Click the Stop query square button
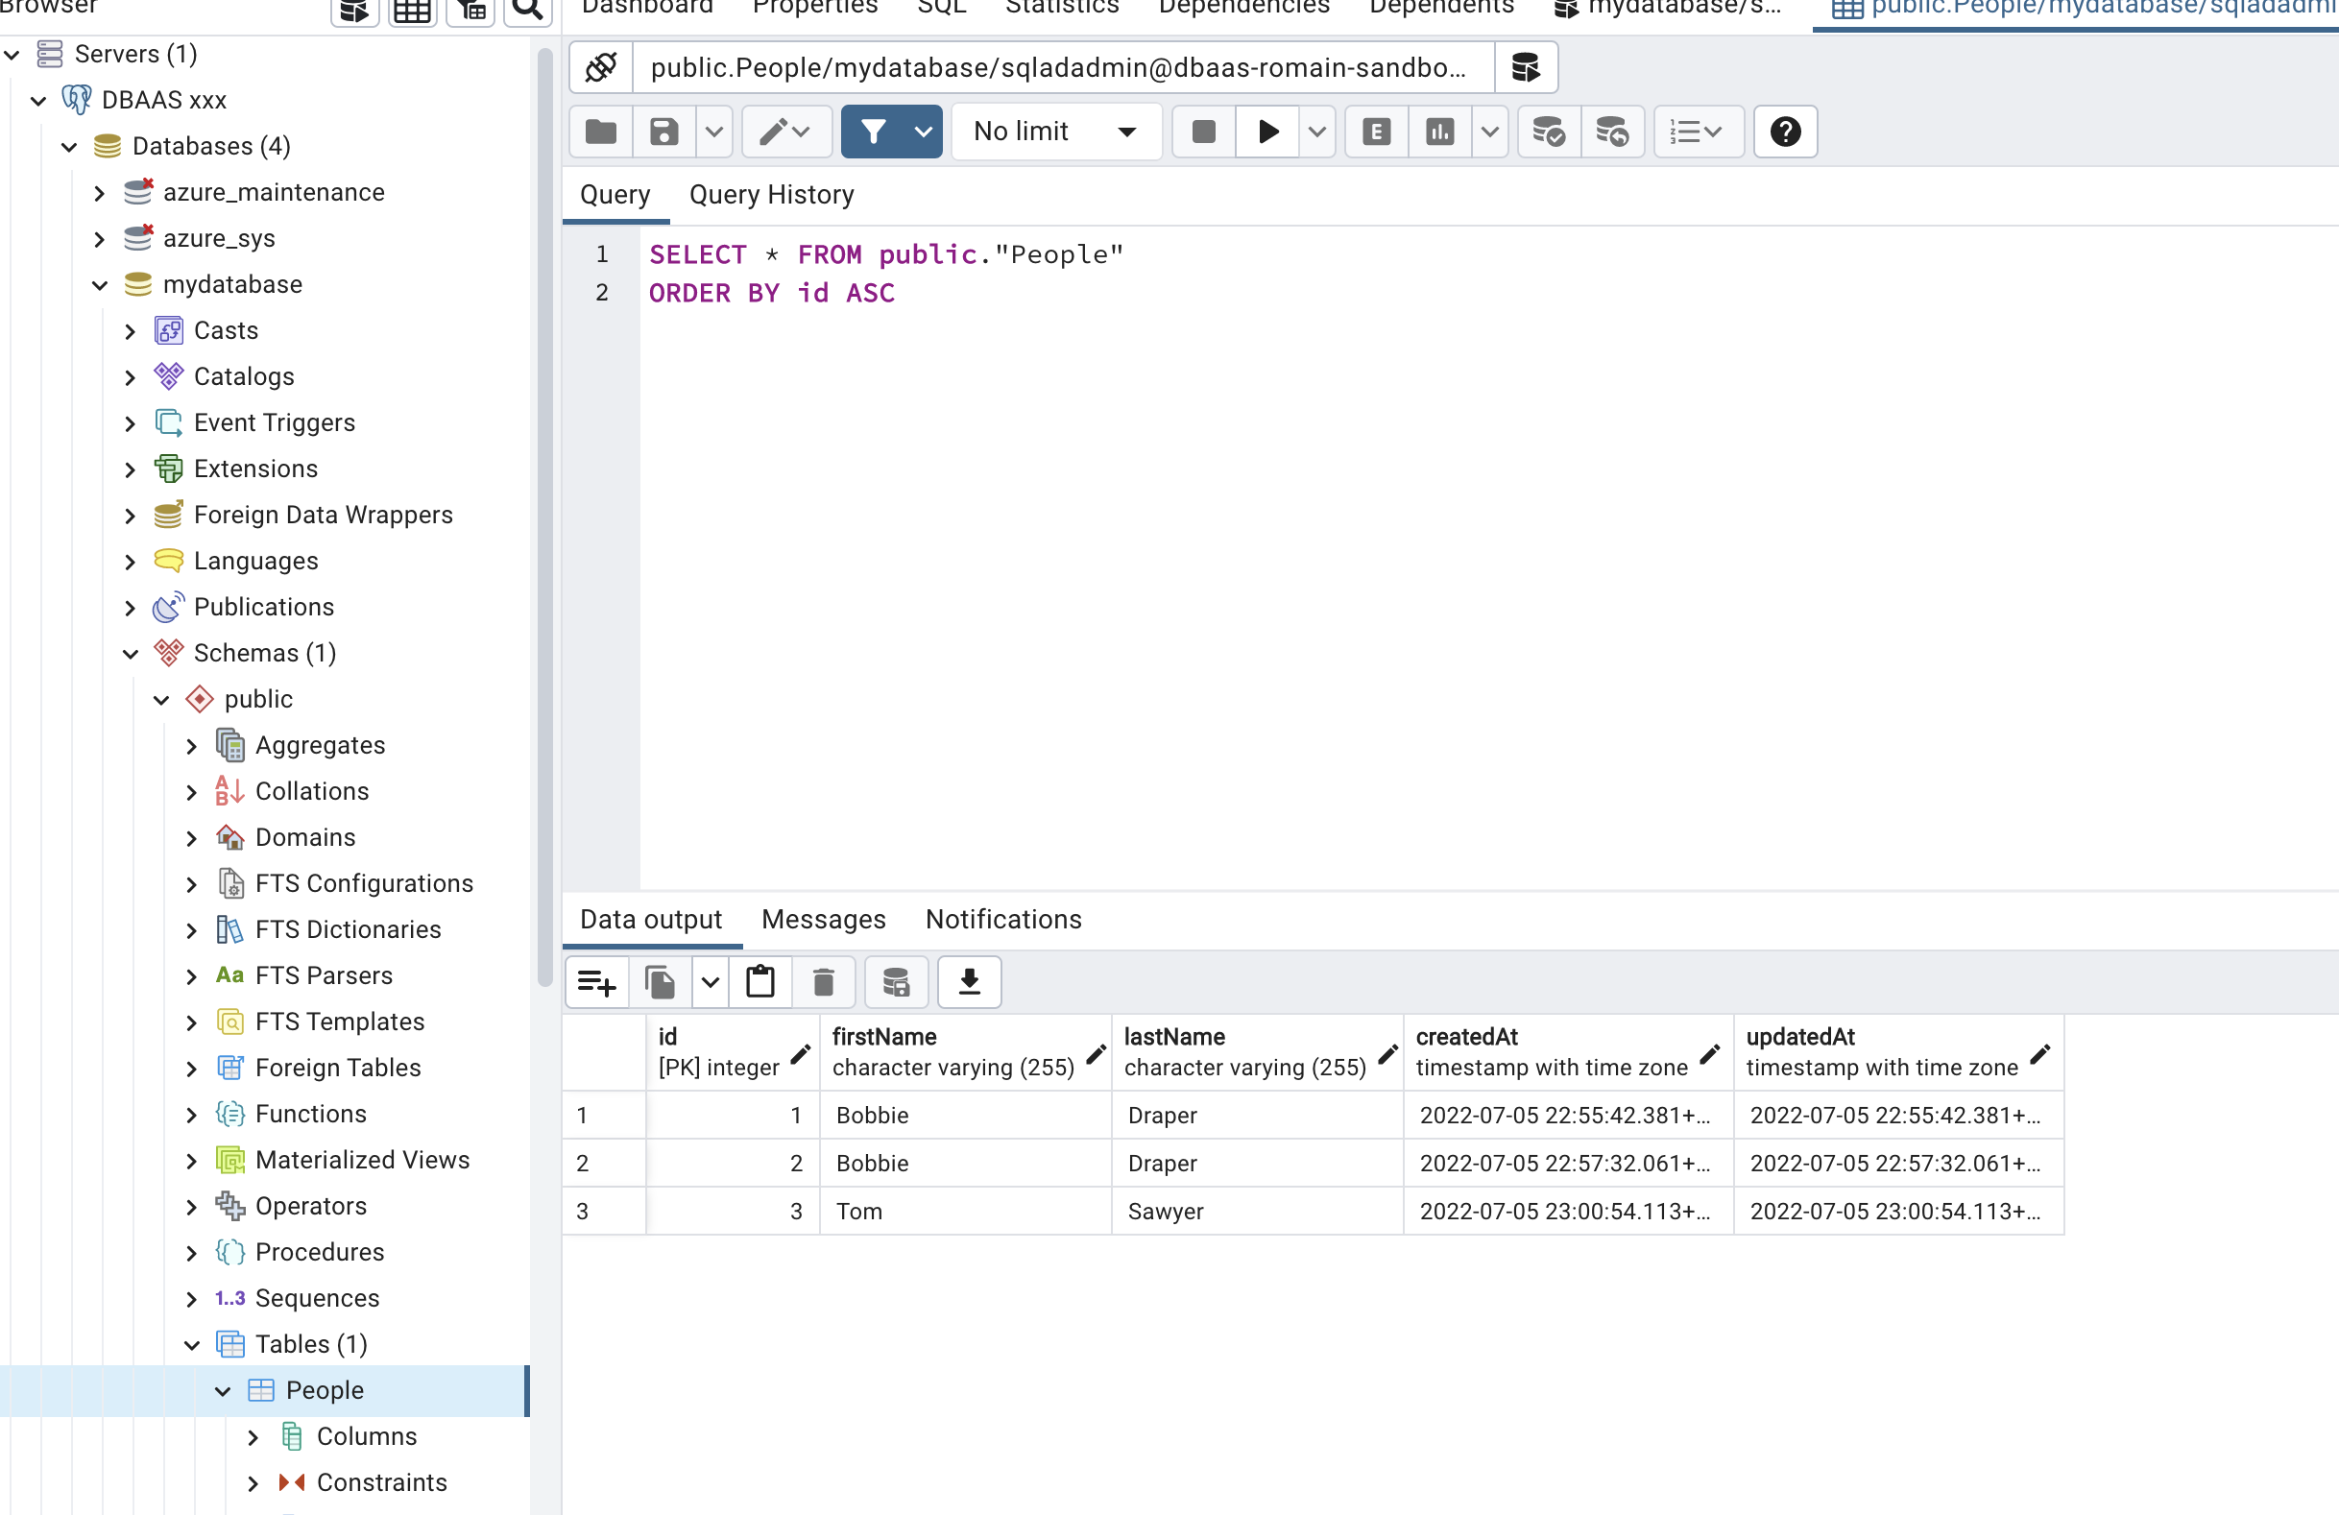Screen dimensions: 2339x1515 coord(1203,132)
